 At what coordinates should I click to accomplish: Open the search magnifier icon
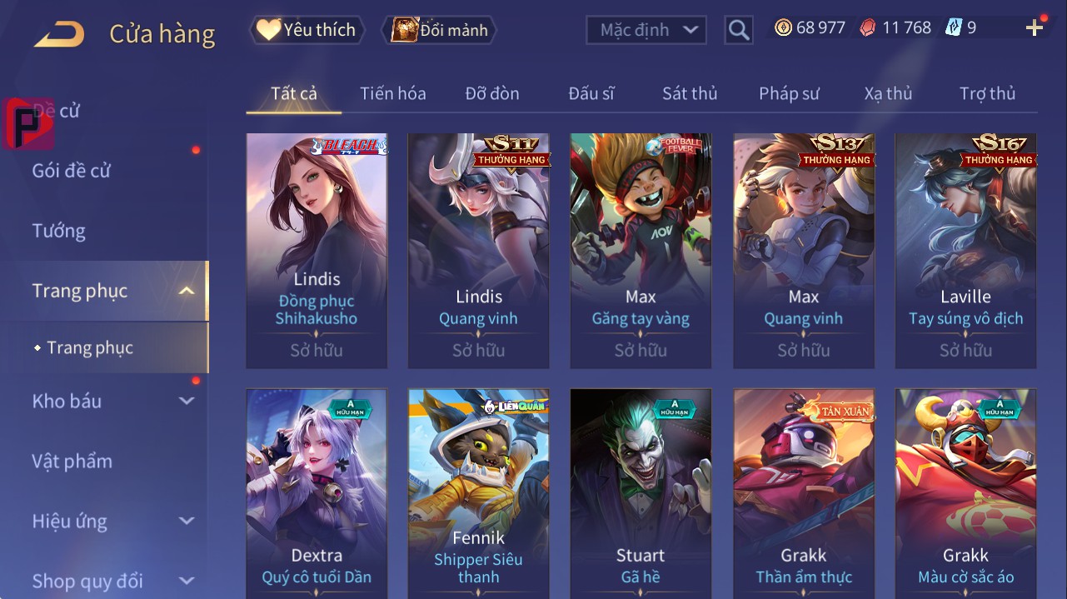[739, 30]
